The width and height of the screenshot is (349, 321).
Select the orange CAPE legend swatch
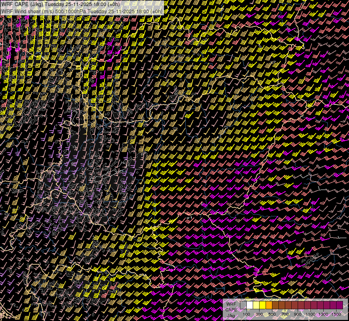point(269,305)
